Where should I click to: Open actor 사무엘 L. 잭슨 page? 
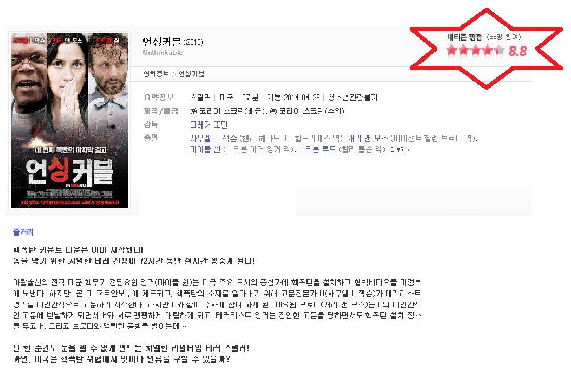click(x=213, y=139)
